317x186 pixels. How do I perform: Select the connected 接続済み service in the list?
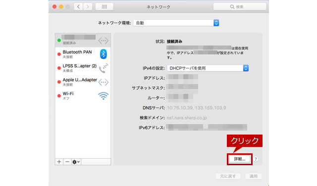[83, 40]
